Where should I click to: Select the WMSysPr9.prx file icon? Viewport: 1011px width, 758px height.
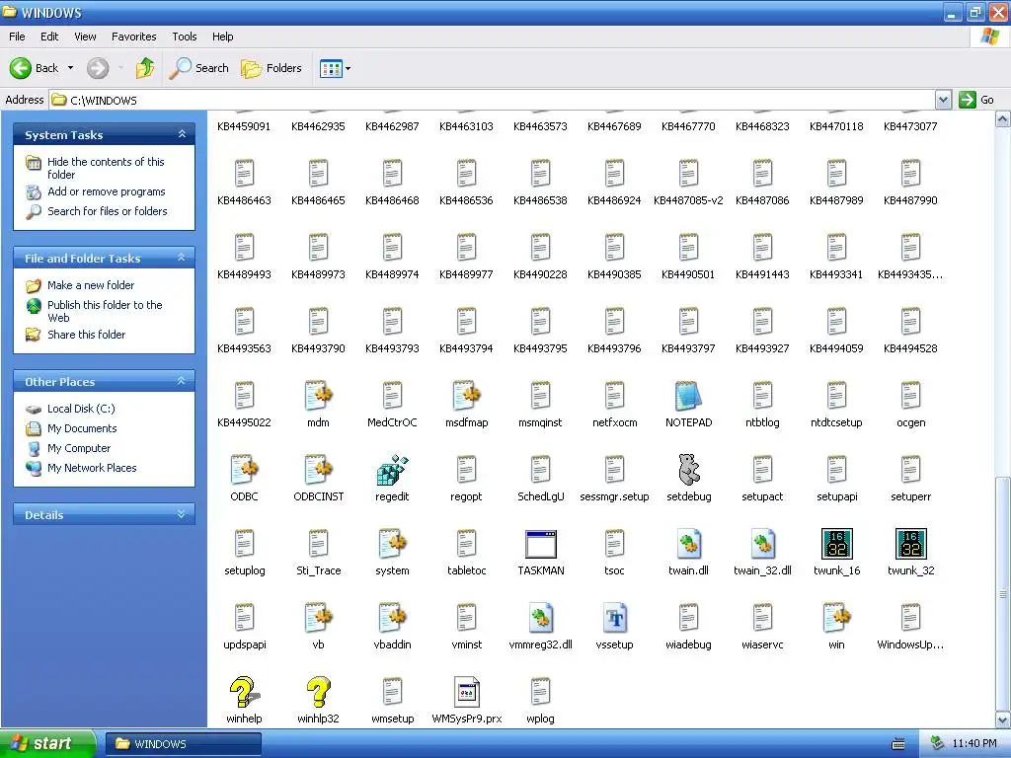(466, 692)
